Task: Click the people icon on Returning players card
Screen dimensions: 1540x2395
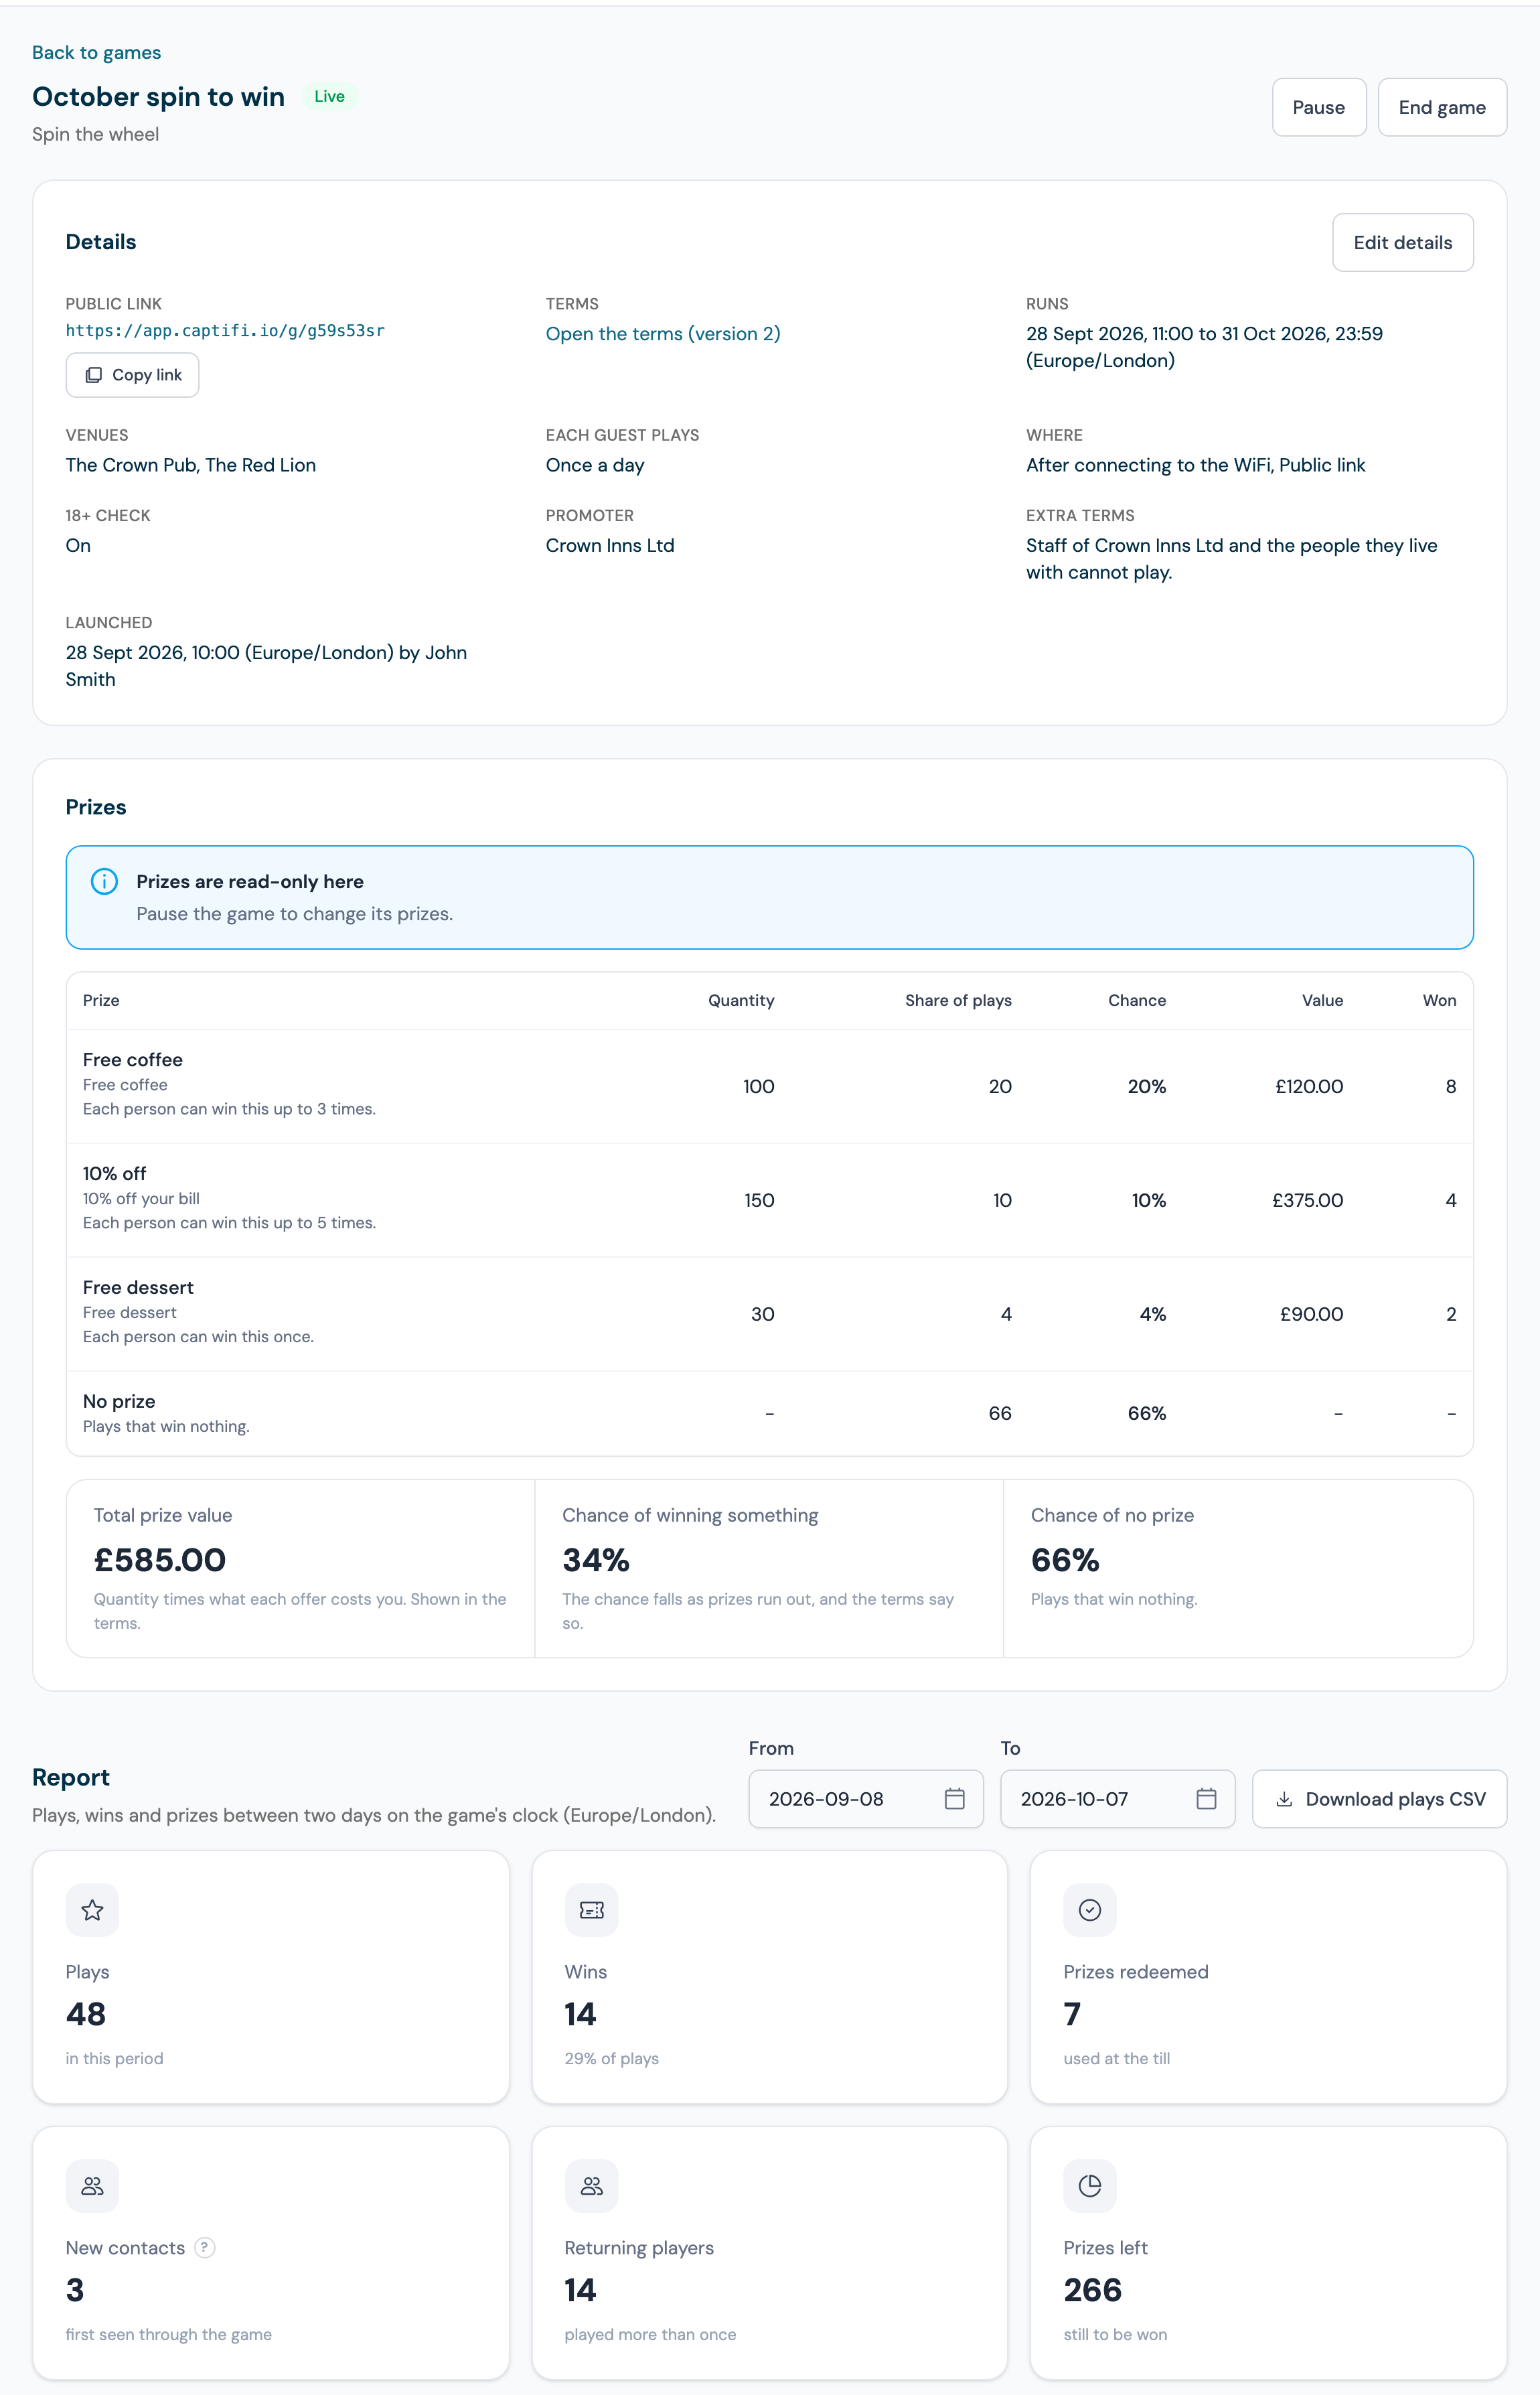Action: (x=591, y=2186)
